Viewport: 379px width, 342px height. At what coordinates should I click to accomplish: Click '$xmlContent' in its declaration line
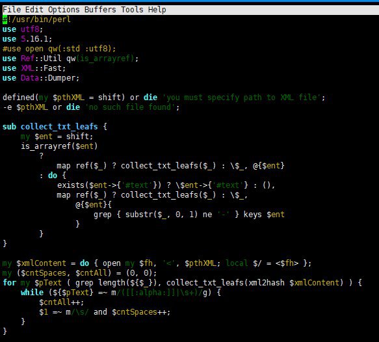(x=41, y=263)
